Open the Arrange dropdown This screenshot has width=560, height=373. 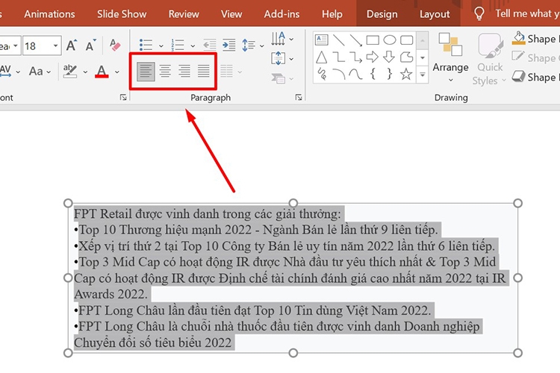pyautogui.click(x=450, y=58)
